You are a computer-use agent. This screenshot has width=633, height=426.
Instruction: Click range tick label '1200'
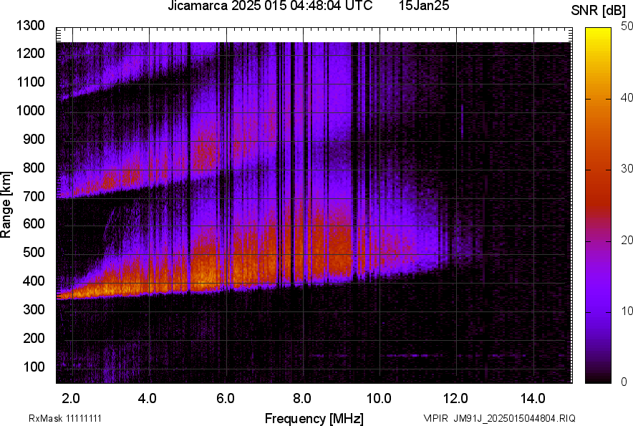30,53
